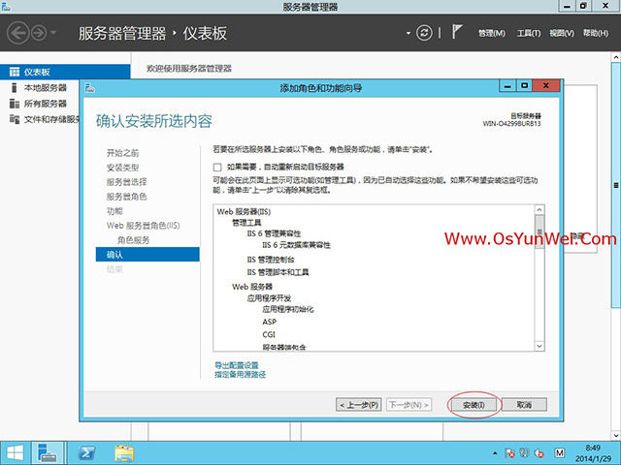621x465 pixels.
Task: Go to 安装类型 wizard step
Action: (123, 168)
